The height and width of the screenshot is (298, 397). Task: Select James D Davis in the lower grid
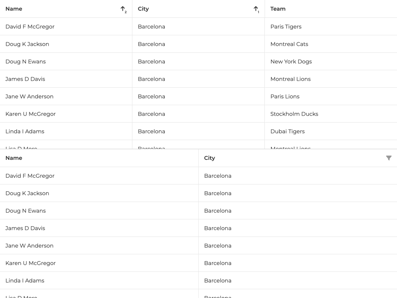pos(25,228)
